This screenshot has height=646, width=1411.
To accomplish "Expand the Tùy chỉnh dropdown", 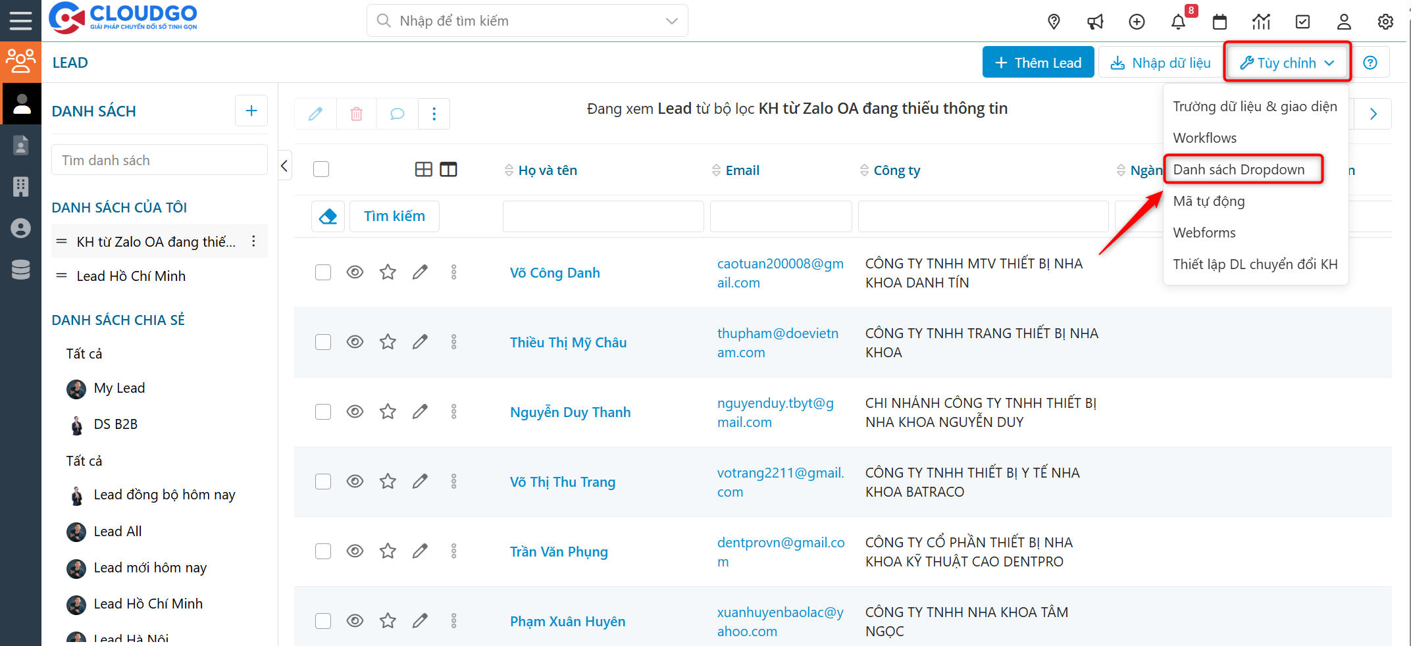I will pos(1287,62).
